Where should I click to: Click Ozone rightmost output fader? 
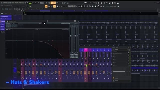tap(78, 36)
